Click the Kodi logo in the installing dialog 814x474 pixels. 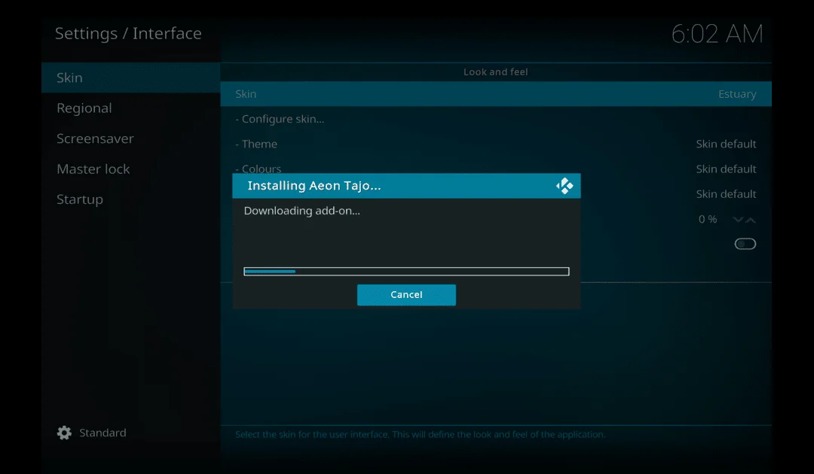pos(565,185)
